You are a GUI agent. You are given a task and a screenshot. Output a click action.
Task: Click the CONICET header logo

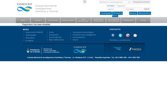24,7
